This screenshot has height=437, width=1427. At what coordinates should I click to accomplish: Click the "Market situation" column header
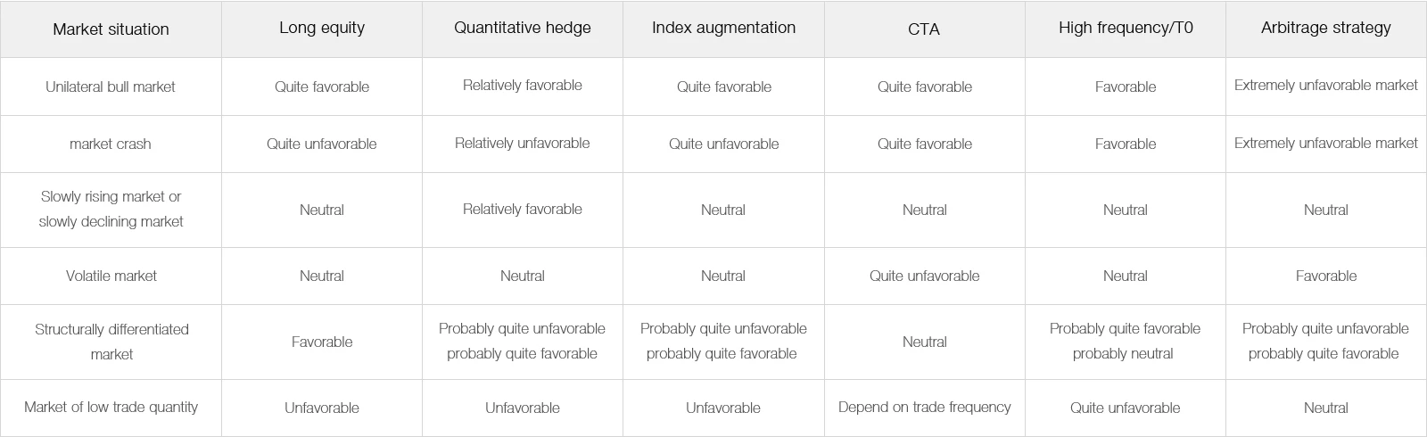click(111, 29)
